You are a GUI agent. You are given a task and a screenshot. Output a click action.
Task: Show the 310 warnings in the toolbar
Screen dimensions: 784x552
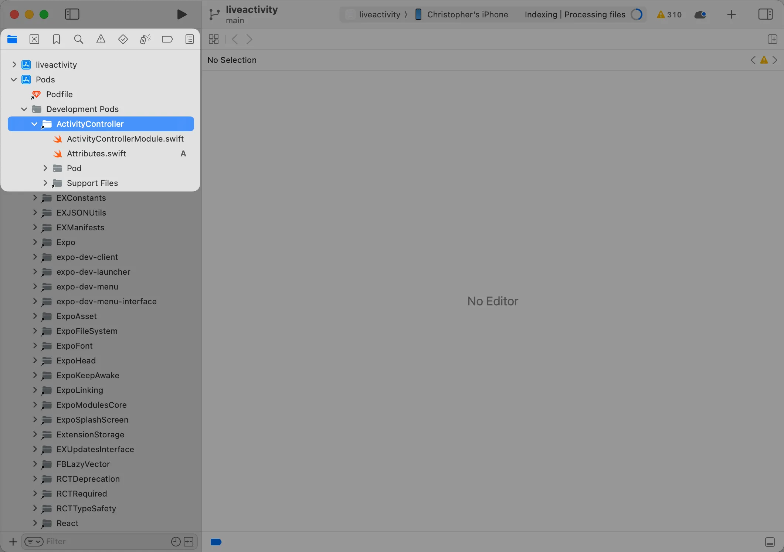pos(669,14)
